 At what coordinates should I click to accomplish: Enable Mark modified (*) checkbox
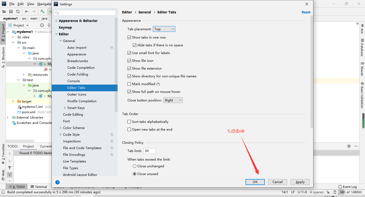point(129,84)
